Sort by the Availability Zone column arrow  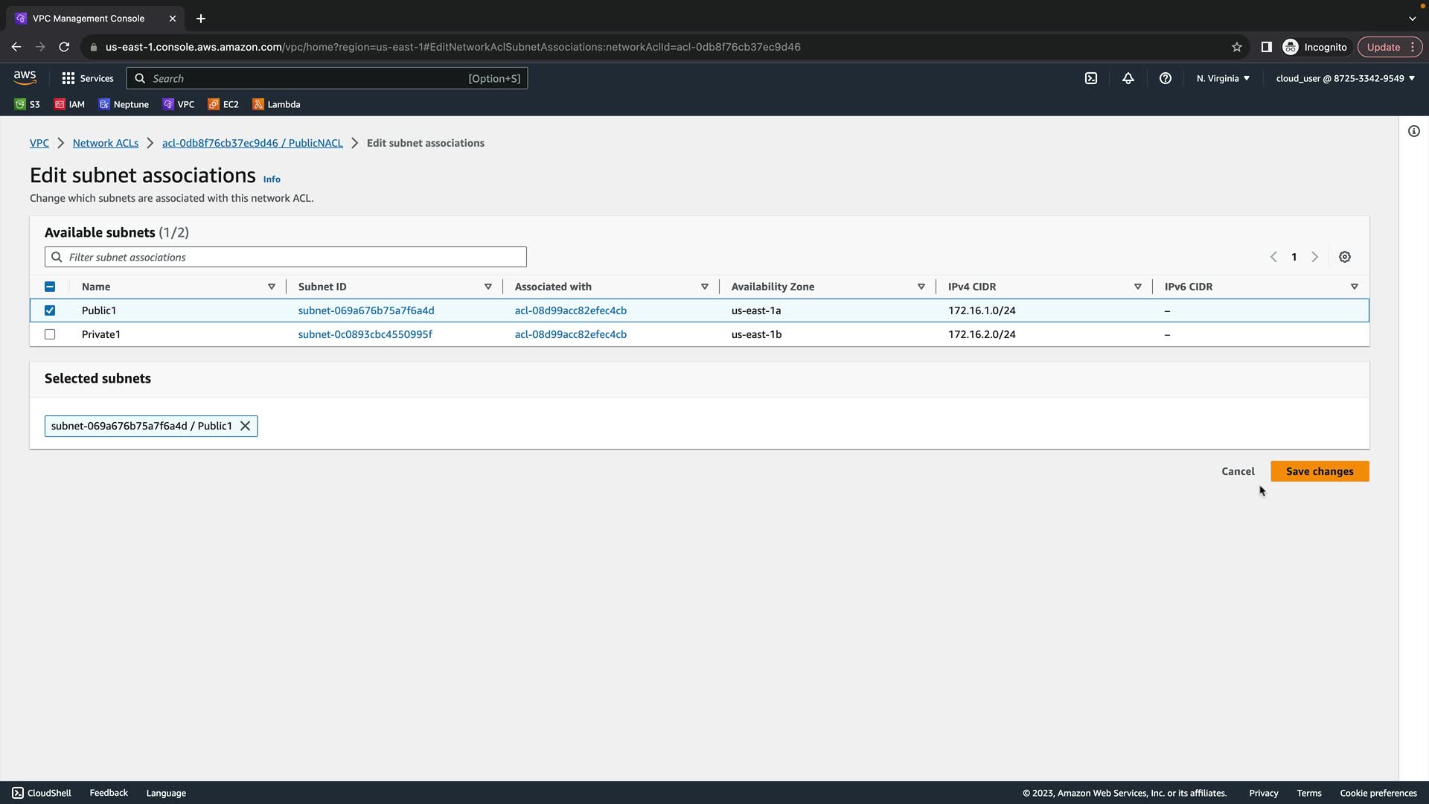(921, 287)
